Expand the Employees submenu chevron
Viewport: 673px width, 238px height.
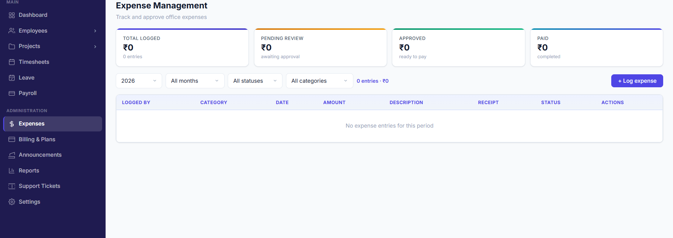click(x=95, y=31)
